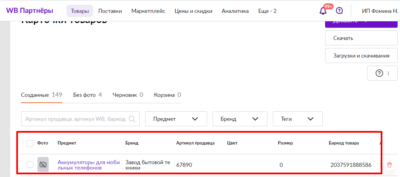Viewport: 400px width, 177px height.
Task: Click the search magnifier icon
Action: 132,119
